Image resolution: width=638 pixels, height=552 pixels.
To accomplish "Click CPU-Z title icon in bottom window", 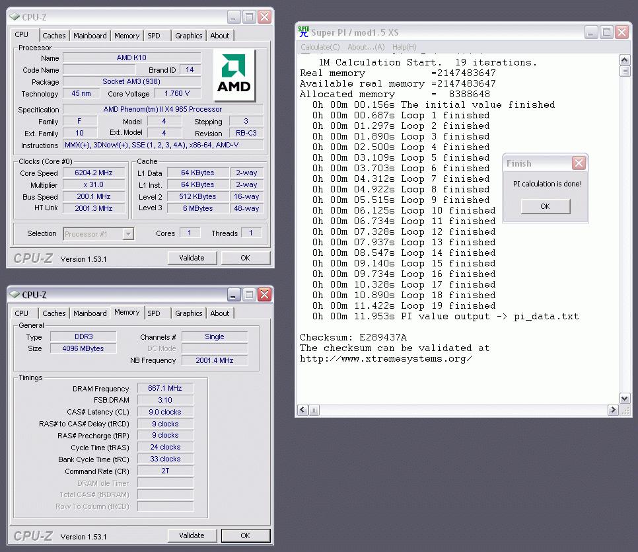I will pyautogui.click(x=15, y=295).
